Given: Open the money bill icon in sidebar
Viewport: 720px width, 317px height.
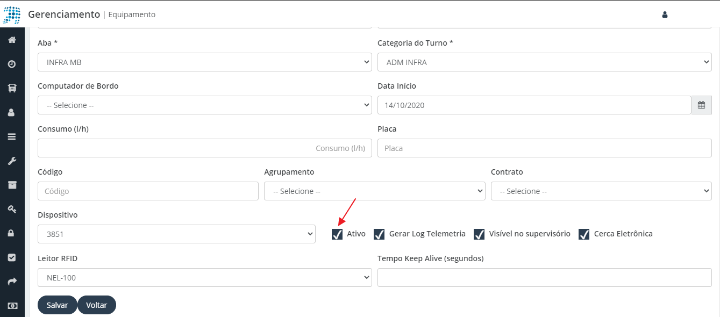Looking at the screenshot, I should point(12,306).
